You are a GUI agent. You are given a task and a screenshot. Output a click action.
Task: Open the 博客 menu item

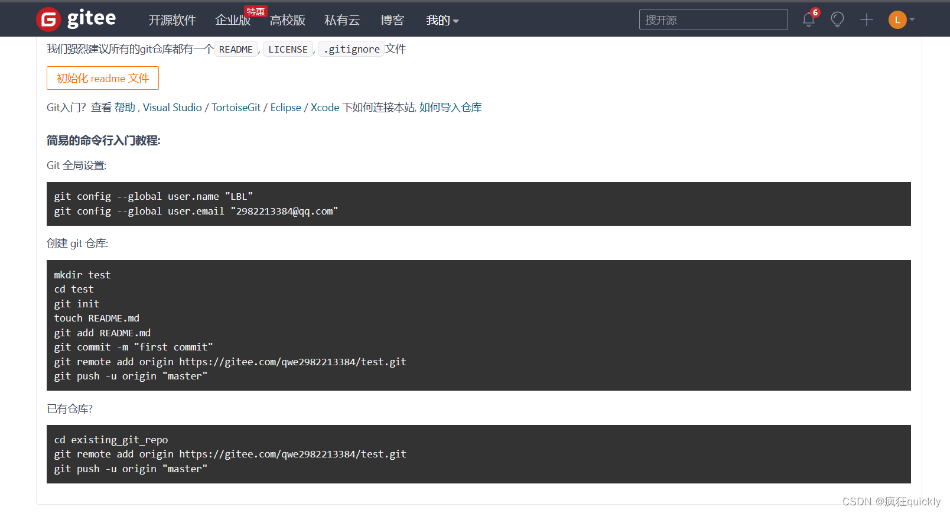392,20
